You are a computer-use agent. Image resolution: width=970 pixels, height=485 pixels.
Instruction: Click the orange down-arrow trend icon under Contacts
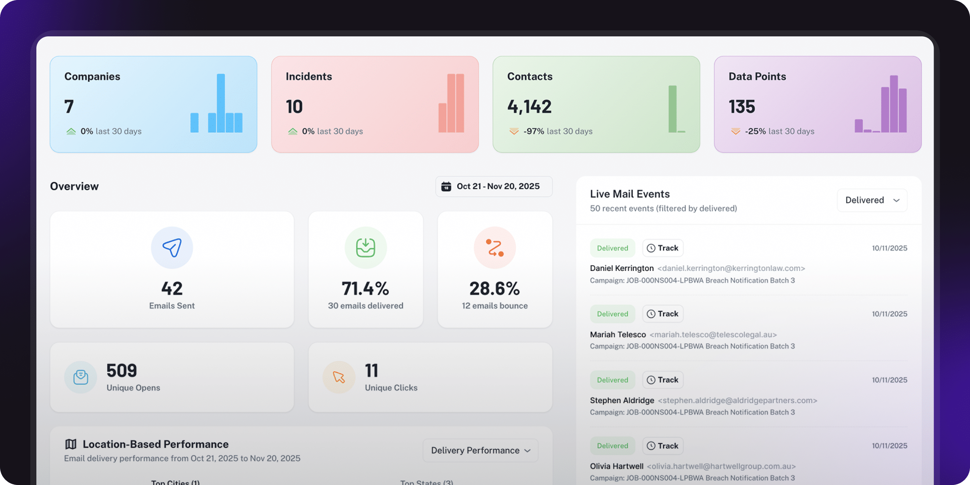pyautogui.click(x=514, y=131)
